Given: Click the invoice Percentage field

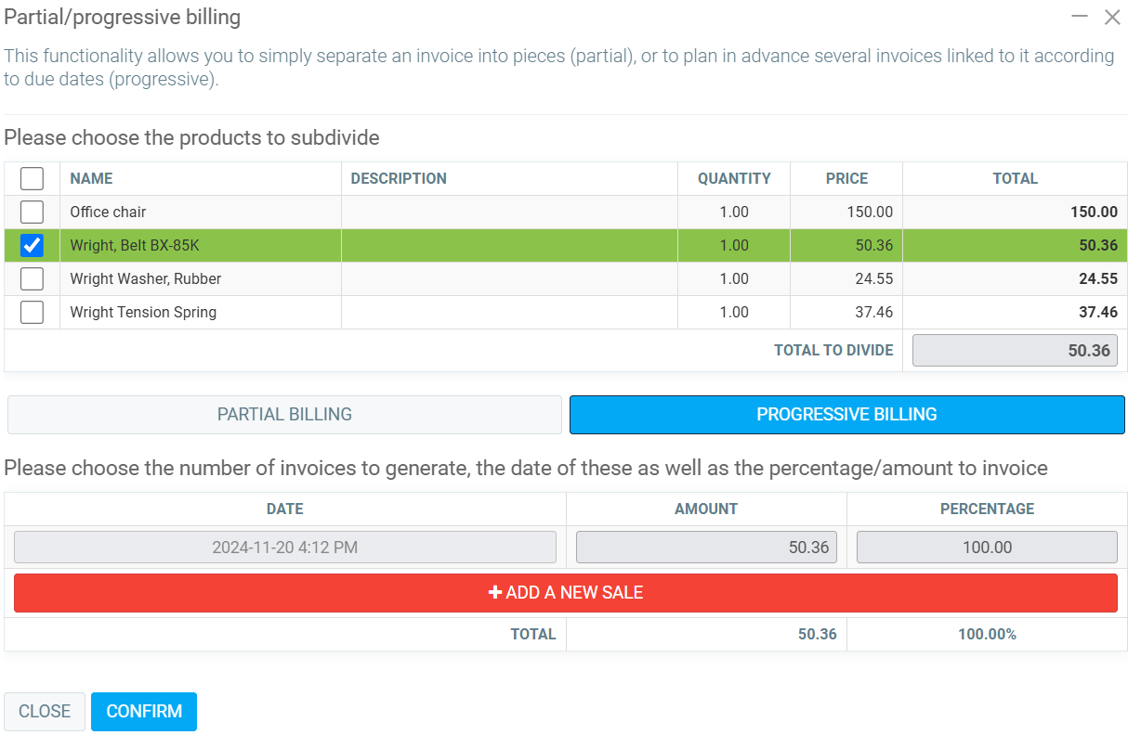Looking at the screenshot, I should pyautogui.click(x=986, y=548).
